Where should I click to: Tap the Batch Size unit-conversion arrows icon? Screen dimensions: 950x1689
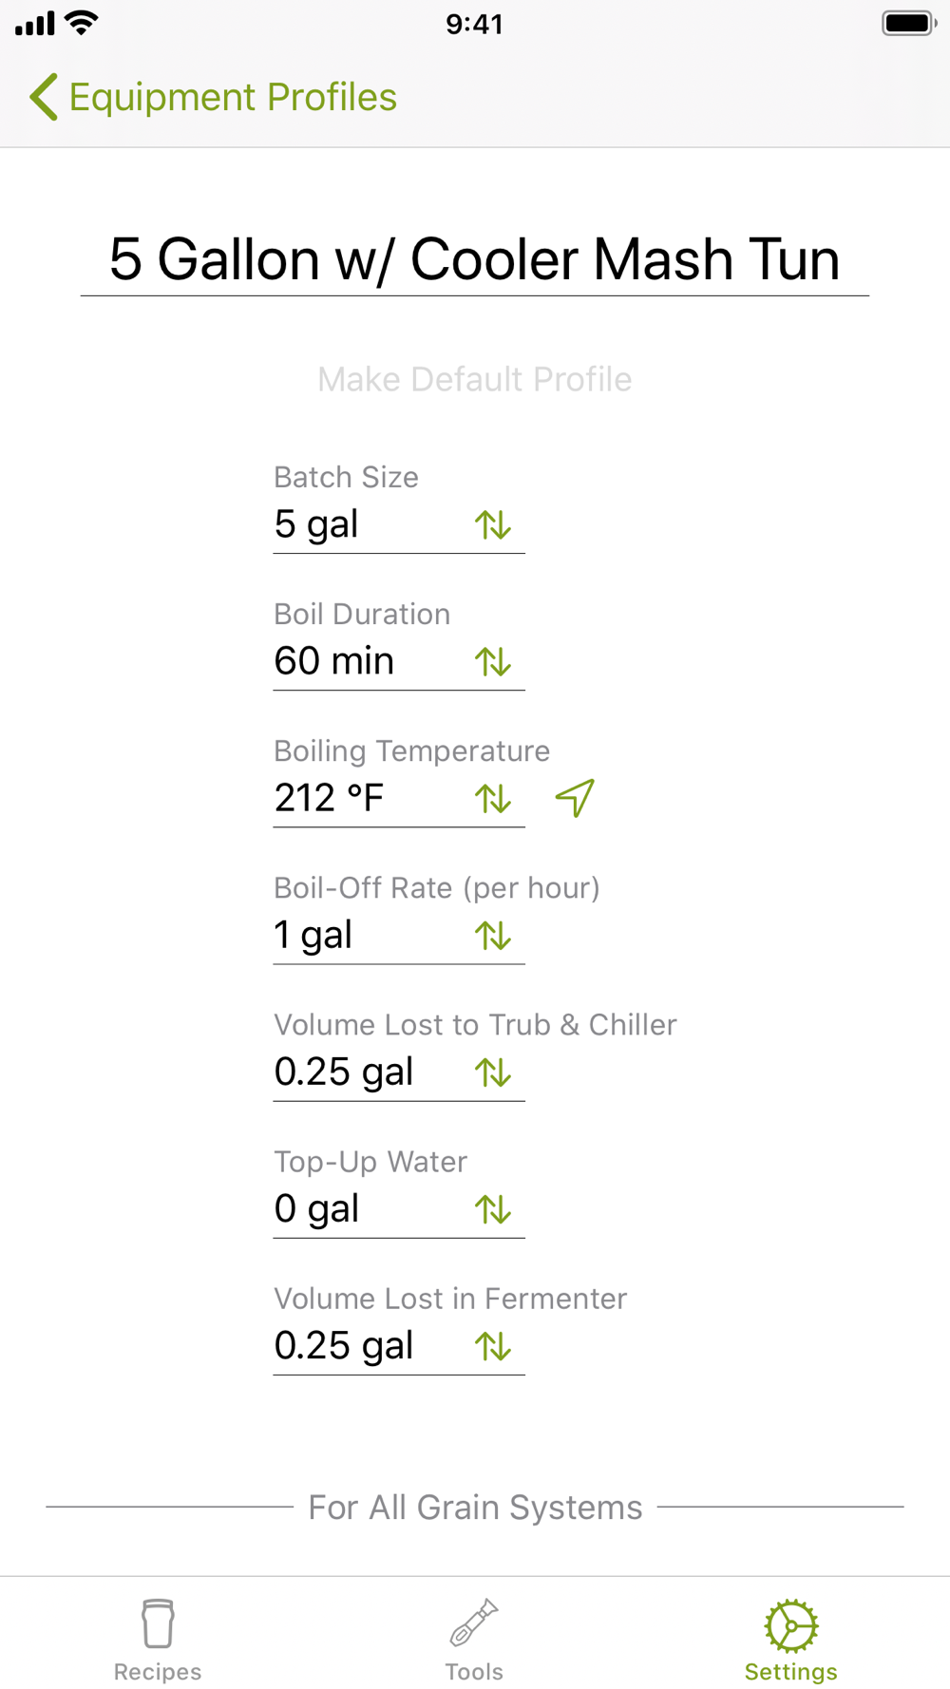[x=493, y=524]
